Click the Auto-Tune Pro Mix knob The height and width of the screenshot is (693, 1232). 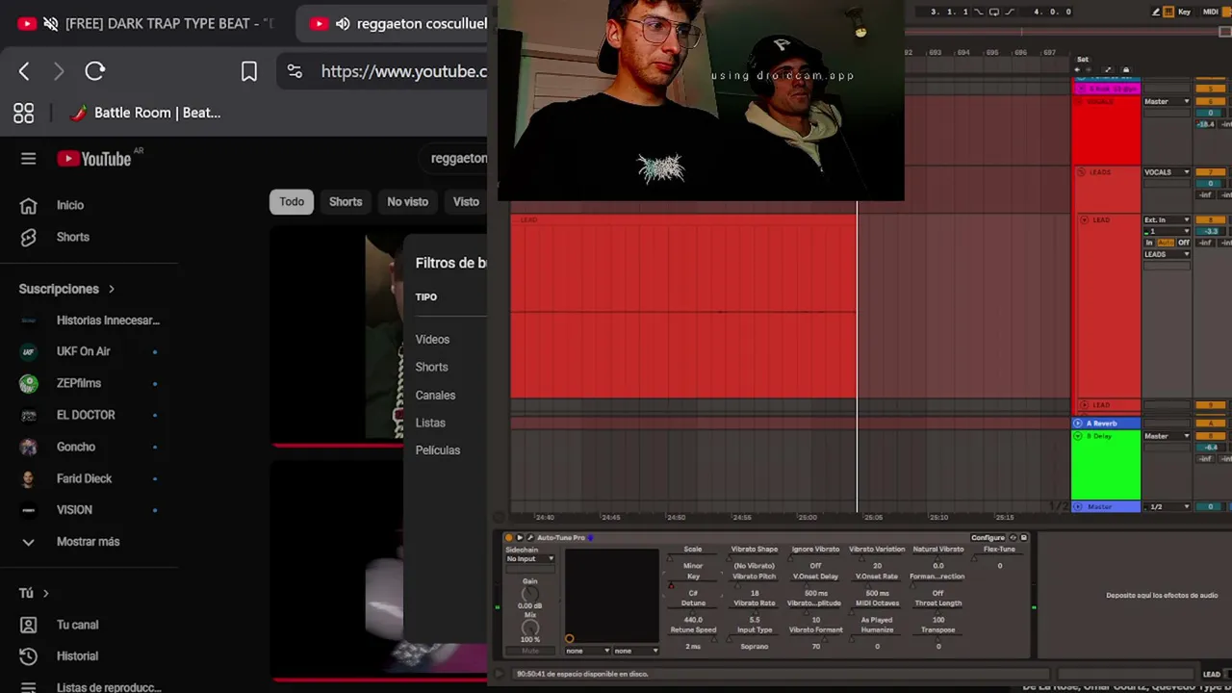pyautogui.click(x=529, y=628)
